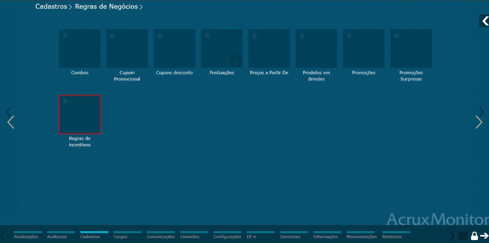
Task: Open the Preços a Partir De tile
Action: tap(269, 48)
